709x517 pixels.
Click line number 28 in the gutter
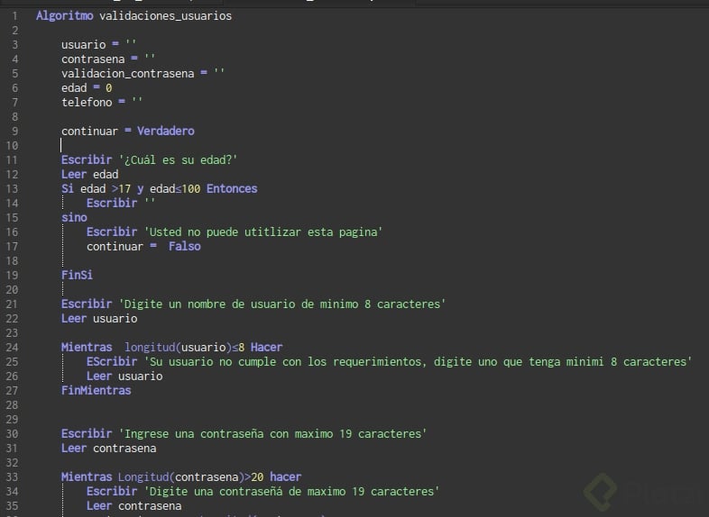click(x=12, y=405)
